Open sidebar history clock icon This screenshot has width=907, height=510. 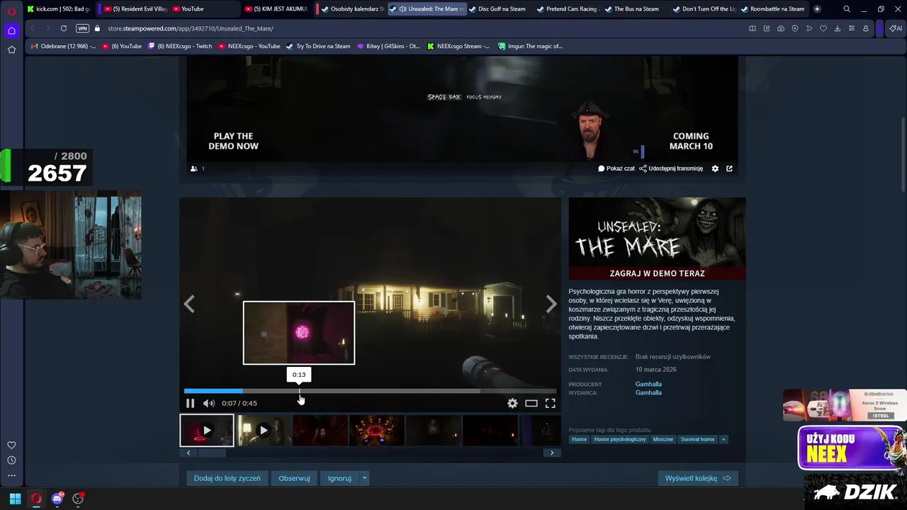11,460
